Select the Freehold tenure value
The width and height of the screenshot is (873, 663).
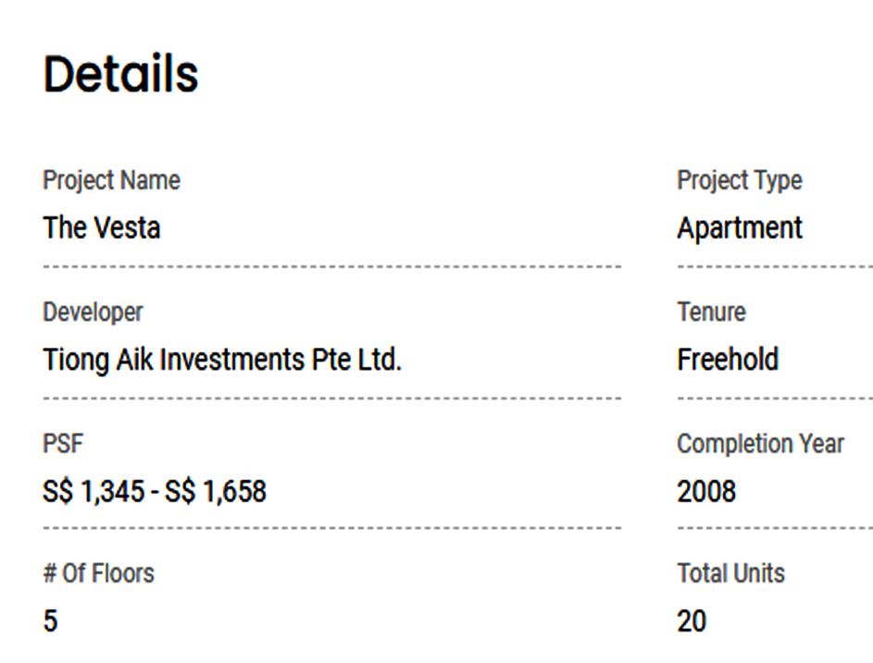[x=727, y=359]
